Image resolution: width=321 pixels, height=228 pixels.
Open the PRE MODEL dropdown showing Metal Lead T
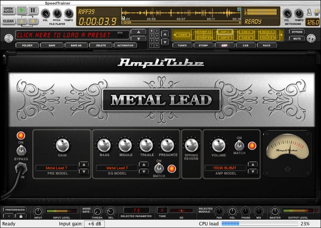tap(57, 168)
